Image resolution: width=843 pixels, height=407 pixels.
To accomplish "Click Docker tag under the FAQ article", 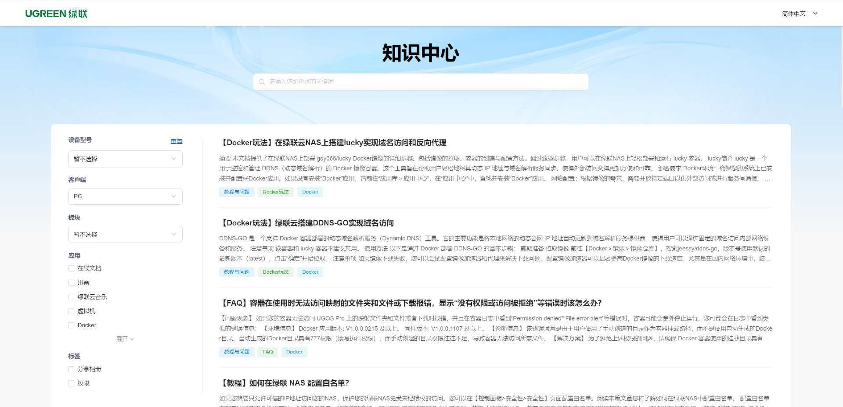I will (294, 352).
